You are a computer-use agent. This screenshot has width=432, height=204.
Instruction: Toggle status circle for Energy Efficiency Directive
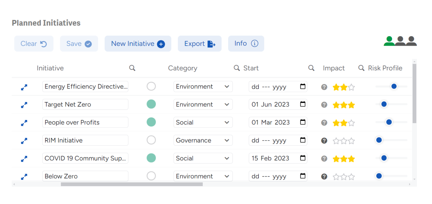[151, 86]
